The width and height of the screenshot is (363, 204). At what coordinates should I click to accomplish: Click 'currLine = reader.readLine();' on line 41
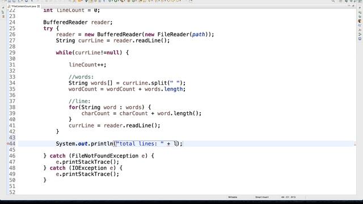pyautogui.click(x=115, y=126)
